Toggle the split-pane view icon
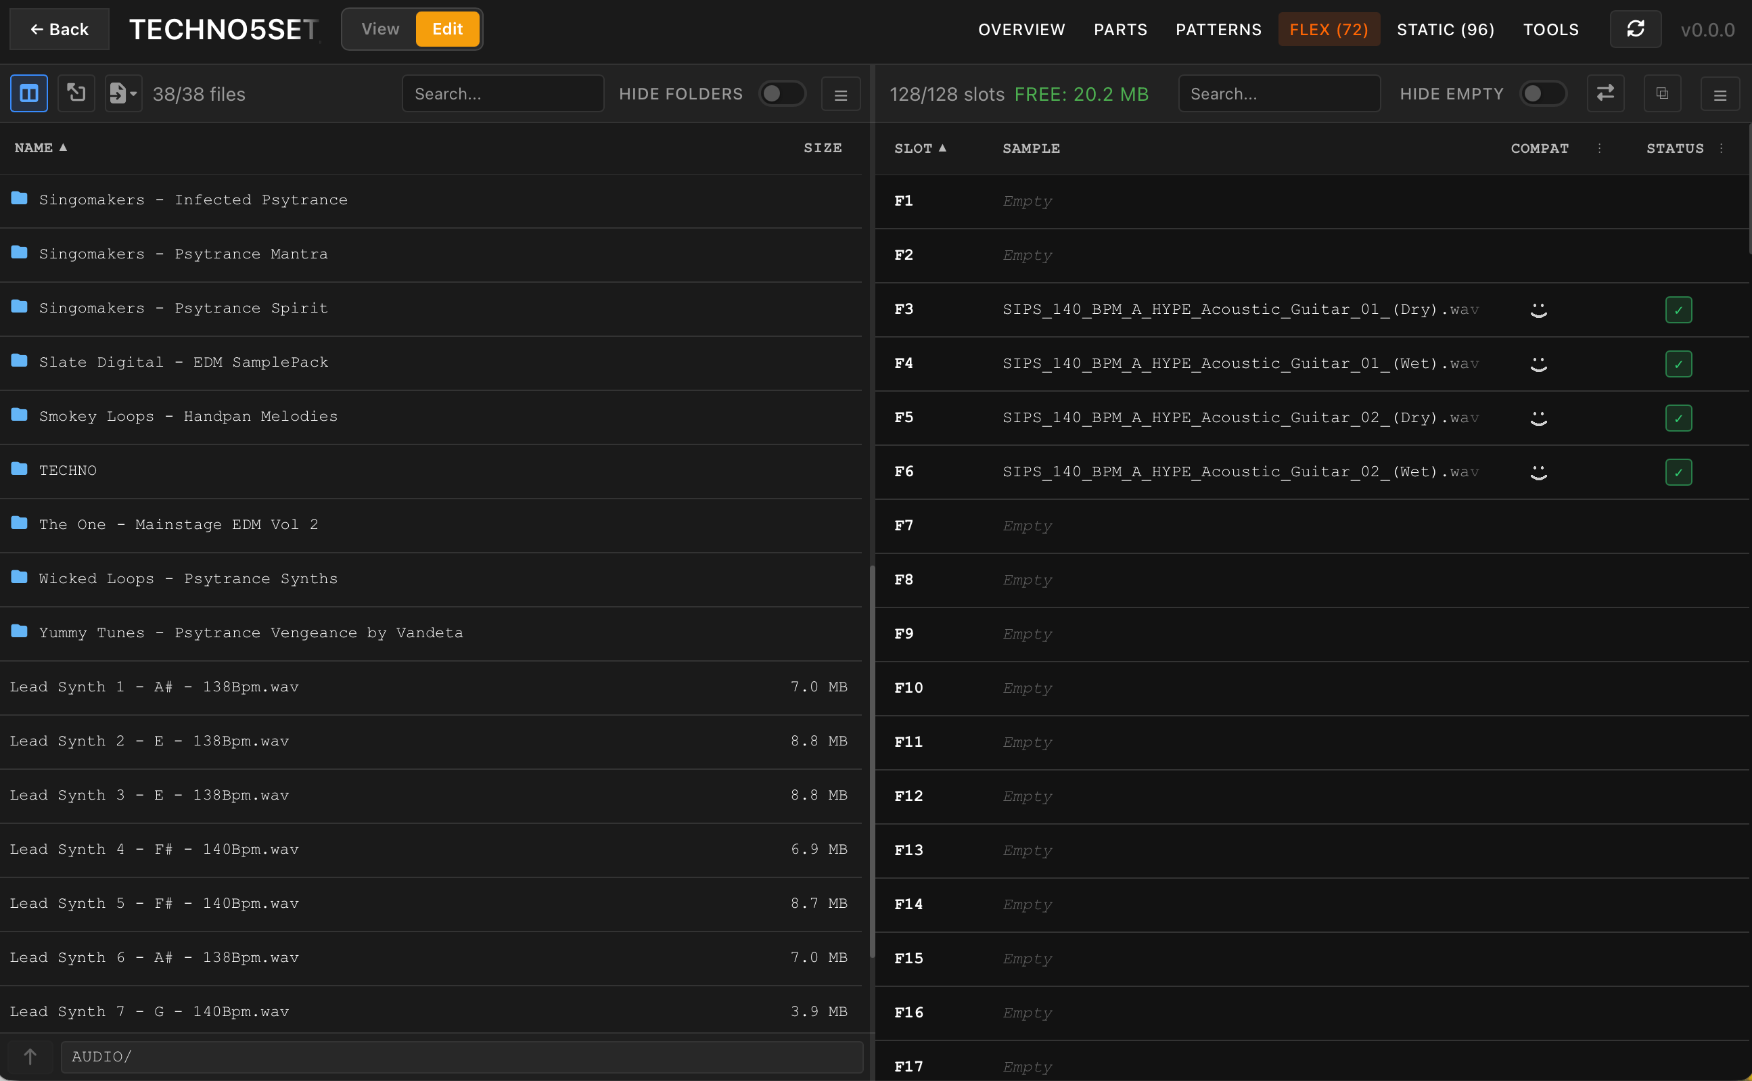 pos(28,93)
